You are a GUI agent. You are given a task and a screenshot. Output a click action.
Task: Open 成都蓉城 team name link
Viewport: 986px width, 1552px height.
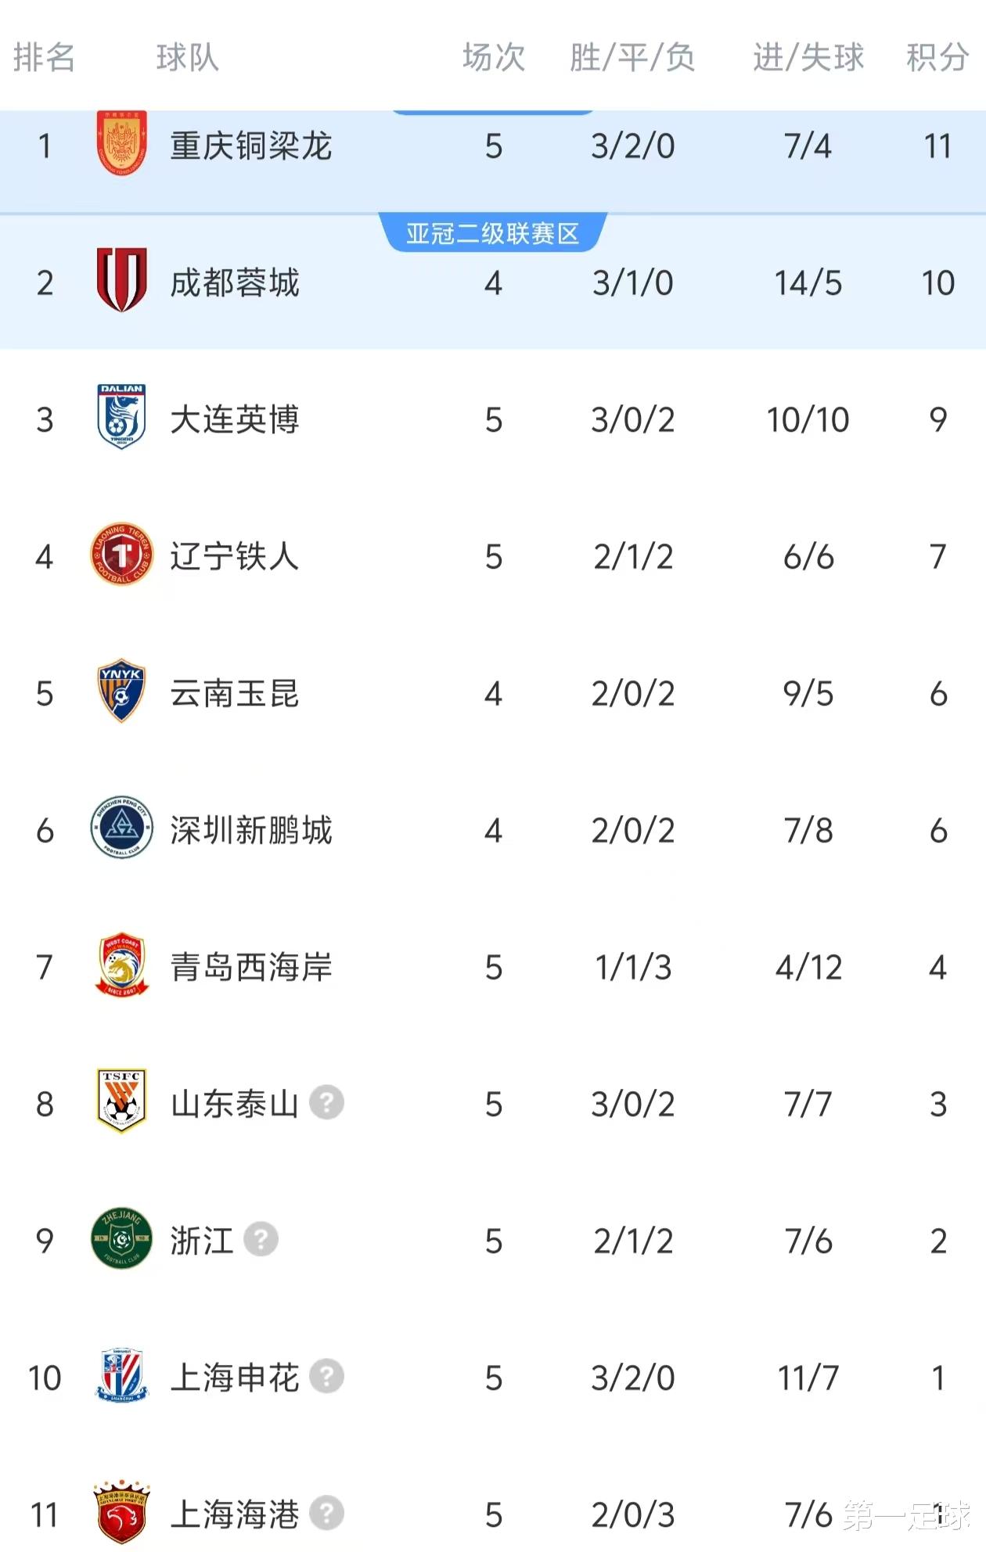pos(235,283)
